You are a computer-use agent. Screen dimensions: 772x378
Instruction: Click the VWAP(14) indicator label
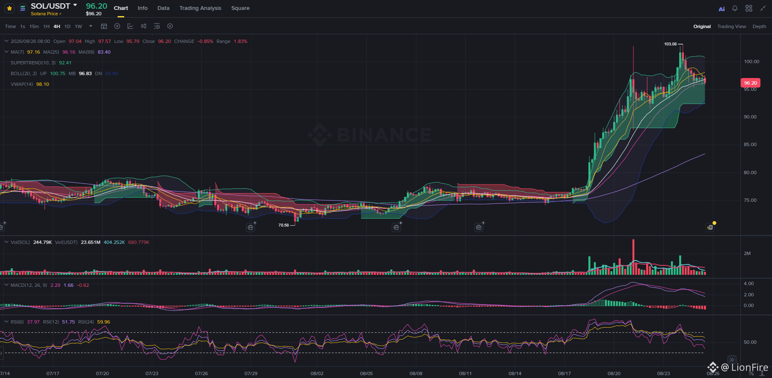pos(22,84)
